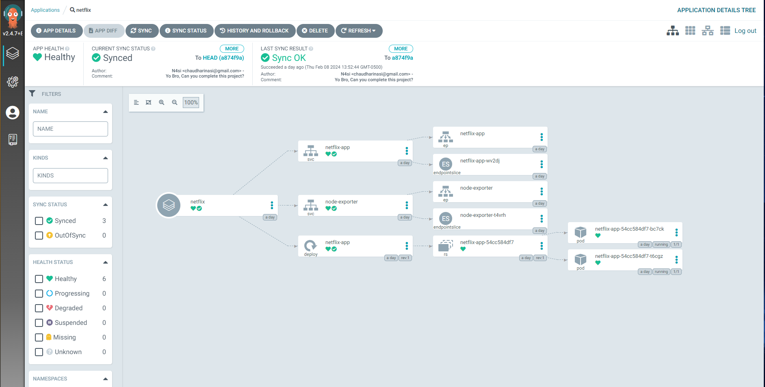The image size is (765, 387).
Task: Click the zoom in magnifier icon
Action: 162,102
